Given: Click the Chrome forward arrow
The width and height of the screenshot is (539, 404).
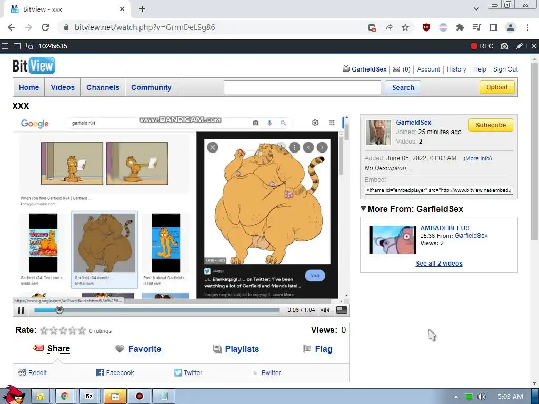Looking at the screenshot, I should (28, 27).
